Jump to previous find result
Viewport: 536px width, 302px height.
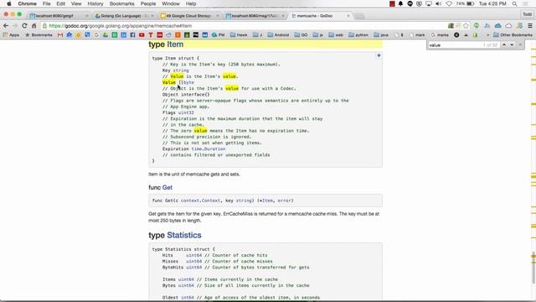[504, 44]
